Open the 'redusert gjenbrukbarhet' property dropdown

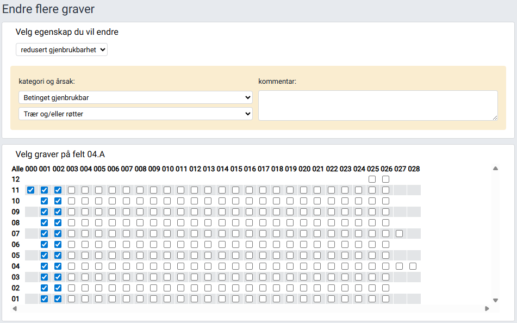coord(61,49)
